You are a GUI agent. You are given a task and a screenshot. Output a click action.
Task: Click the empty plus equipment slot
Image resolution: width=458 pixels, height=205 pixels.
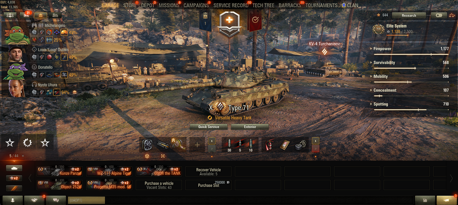[197, 144]
